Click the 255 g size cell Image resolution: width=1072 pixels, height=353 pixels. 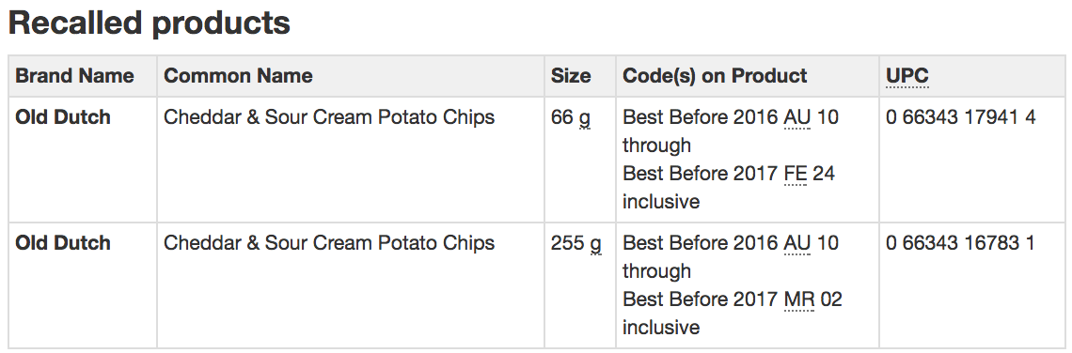click(576, 244)
